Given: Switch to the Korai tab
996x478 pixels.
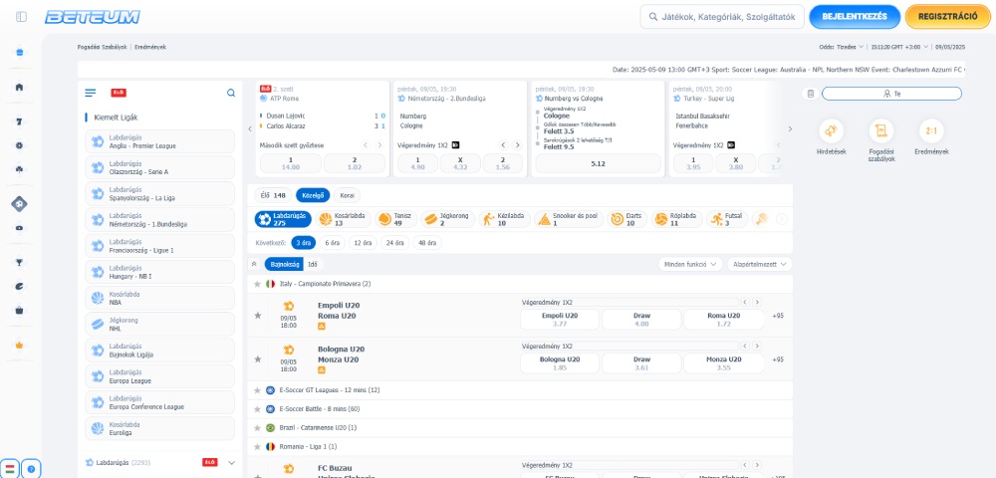Looking at the screenshot, I should click(x=348, y=195).
